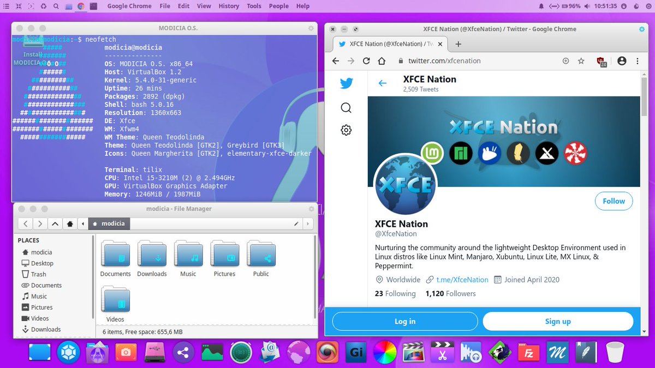Select the Public folder icon
This screenshot has width=655, height=368.
(261, 254)
